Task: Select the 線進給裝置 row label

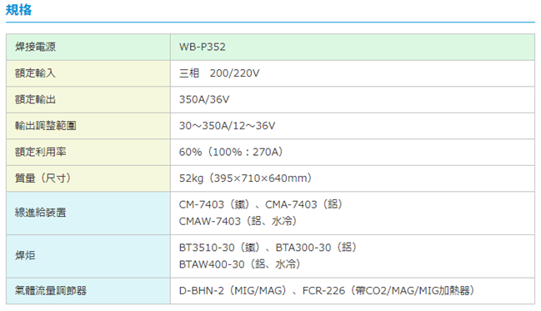Action: point(88,213)
